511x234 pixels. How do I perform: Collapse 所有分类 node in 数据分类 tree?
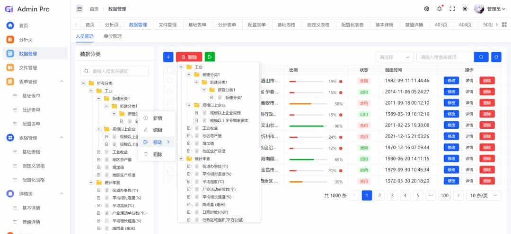83,83
